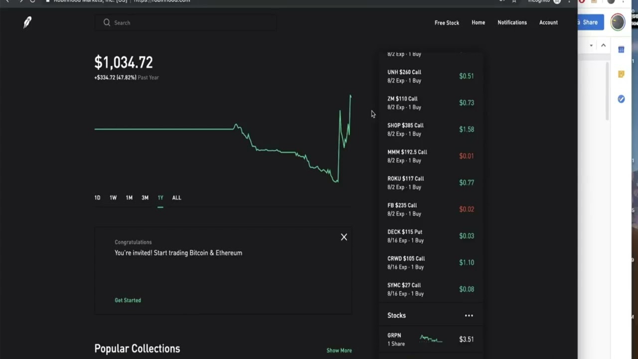The width and height of the screenshot is (638, 359).
Task: Open the SHOP $385 Call position
Action: 431,129
